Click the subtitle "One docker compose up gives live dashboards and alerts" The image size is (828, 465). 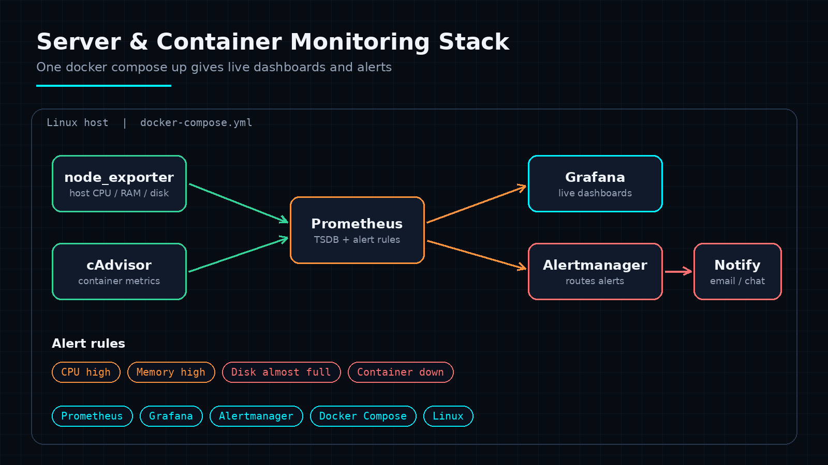click(x=214, y=67)
